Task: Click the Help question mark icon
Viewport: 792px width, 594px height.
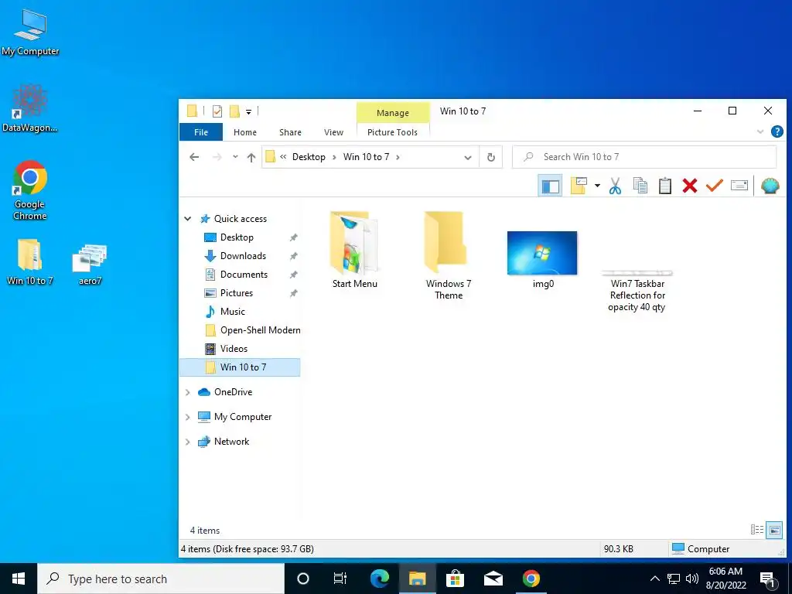Action: pyautogui.click(x=777, y=131)
